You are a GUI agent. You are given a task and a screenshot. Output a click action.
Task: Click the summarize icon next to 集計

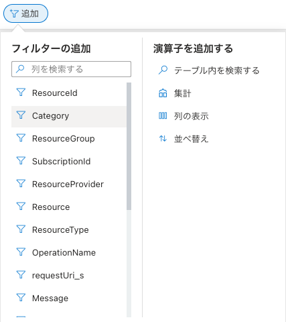[163, 93]
